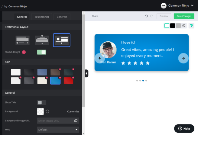Click the Share link
Screen dimensions: 198x148
[x=95, y=16]
